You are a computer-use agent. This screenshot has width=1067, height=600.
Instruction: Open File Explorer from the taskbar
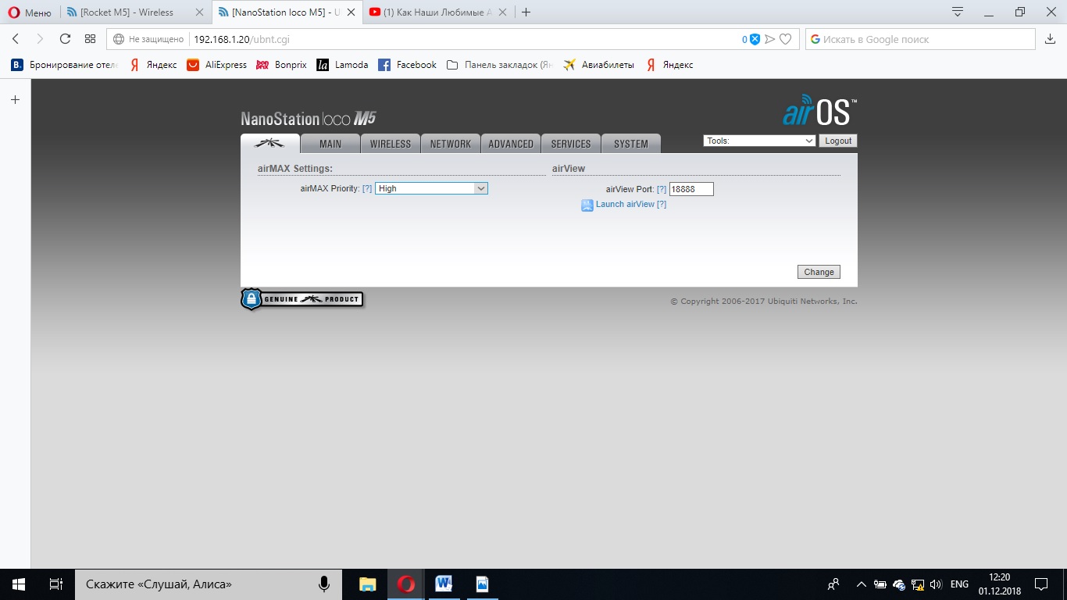click(367, 584)
